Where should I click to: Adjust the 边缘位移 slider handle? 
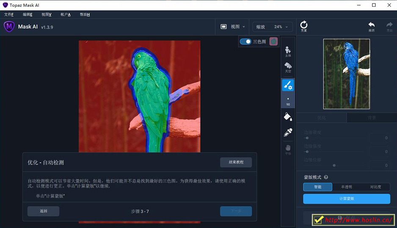(334, 165)
